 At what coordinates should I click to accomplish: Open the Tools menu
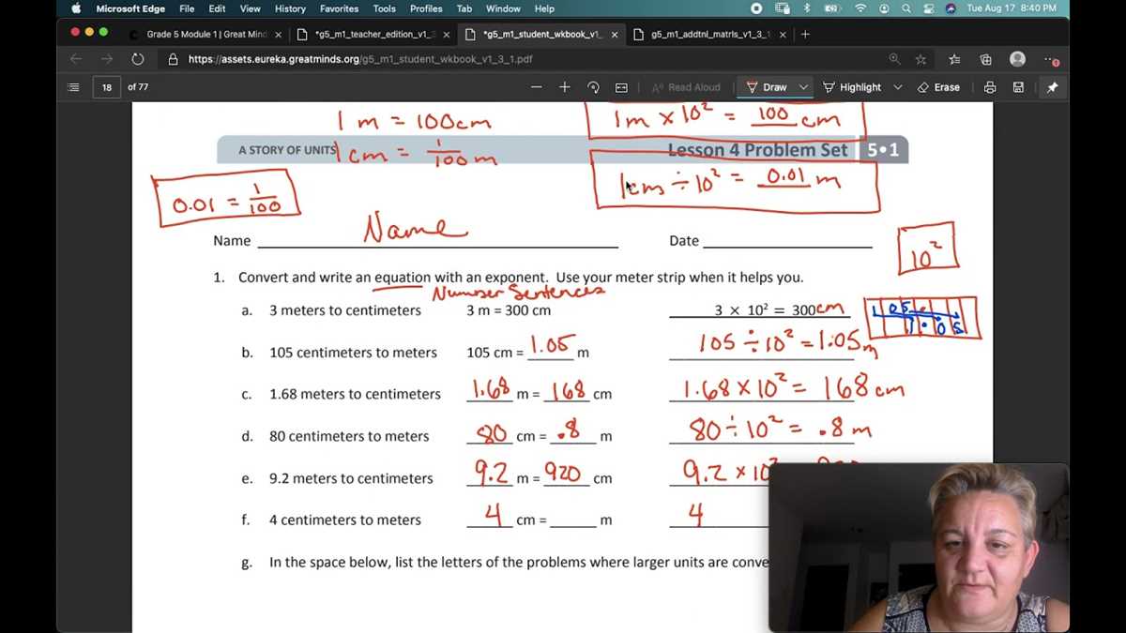coord(385,8)
